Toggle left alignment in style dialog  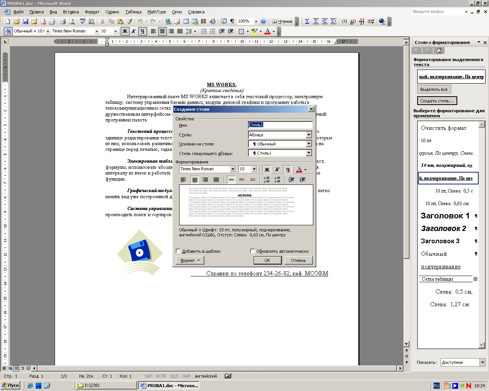183,179
